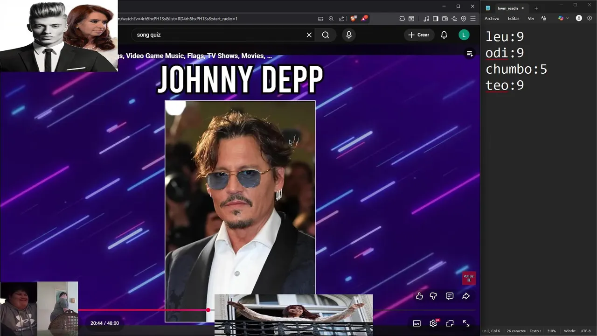Open the music note media control icon

pos(426,19)
